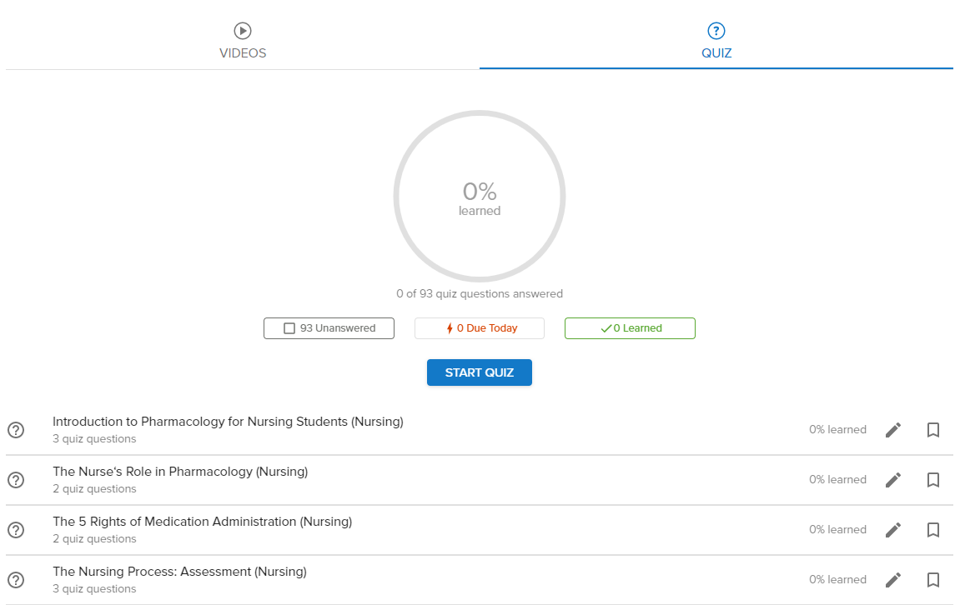The width and height of the screenshot is (965, 605).
Task: Toggle the 0 Due Today filter
Action: [480, 328]
